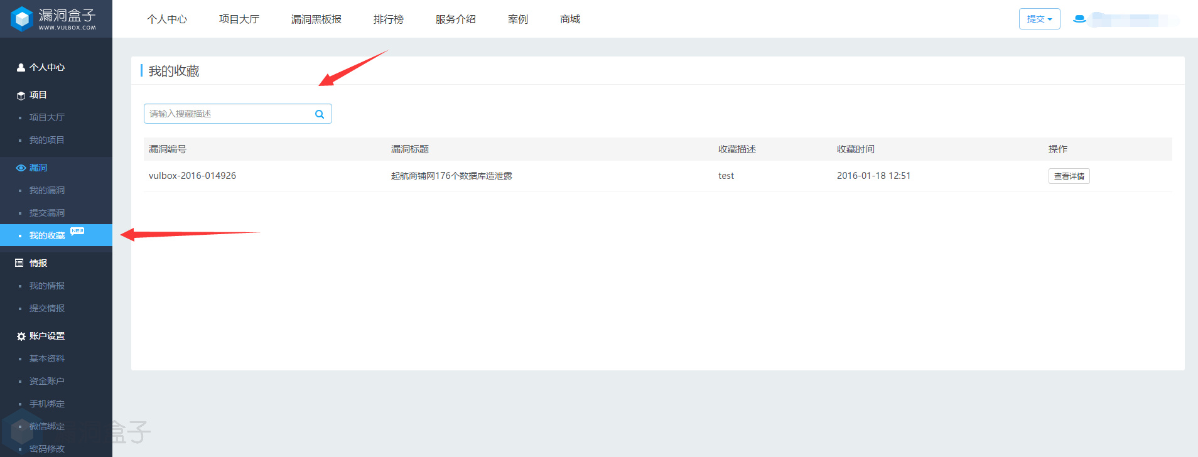
Task: Focus the 请输入搜藏描述 search field
Action: coord(229,114)
